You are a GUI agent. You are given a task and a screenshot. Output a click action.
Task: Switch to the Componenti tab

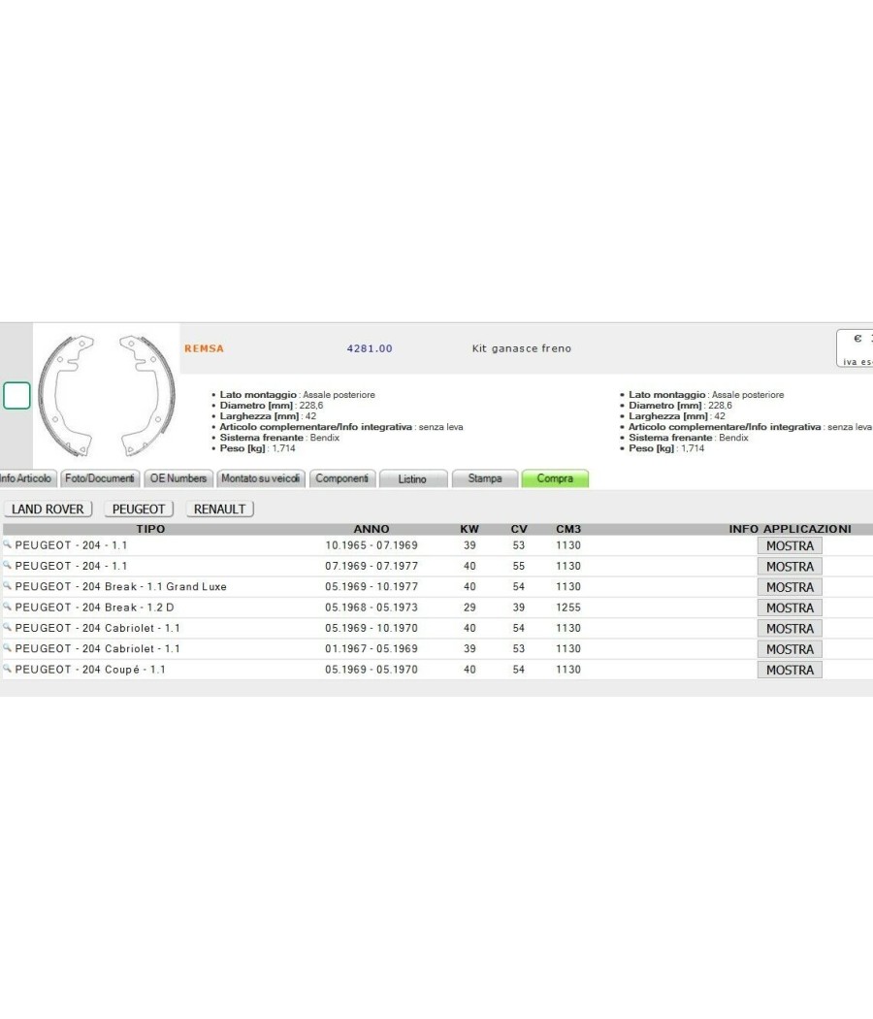(342, 478)
